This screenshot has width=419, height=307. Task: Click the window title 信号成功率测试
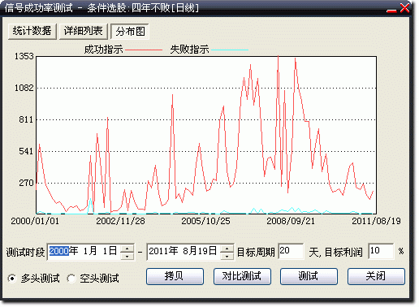tap(38, 8)
